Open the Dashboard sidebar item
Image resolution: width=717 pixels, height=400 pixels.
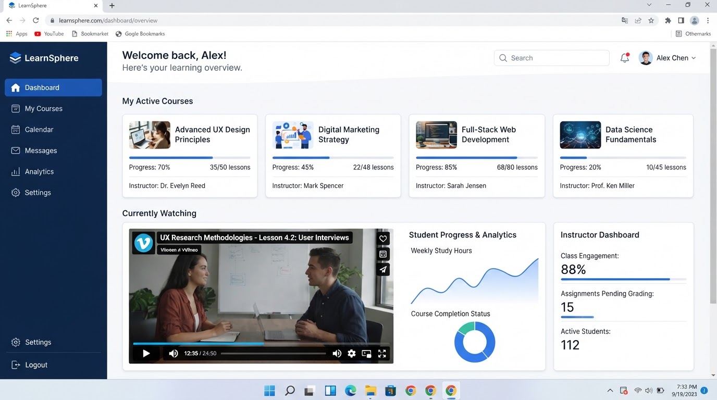pos(53,87)
